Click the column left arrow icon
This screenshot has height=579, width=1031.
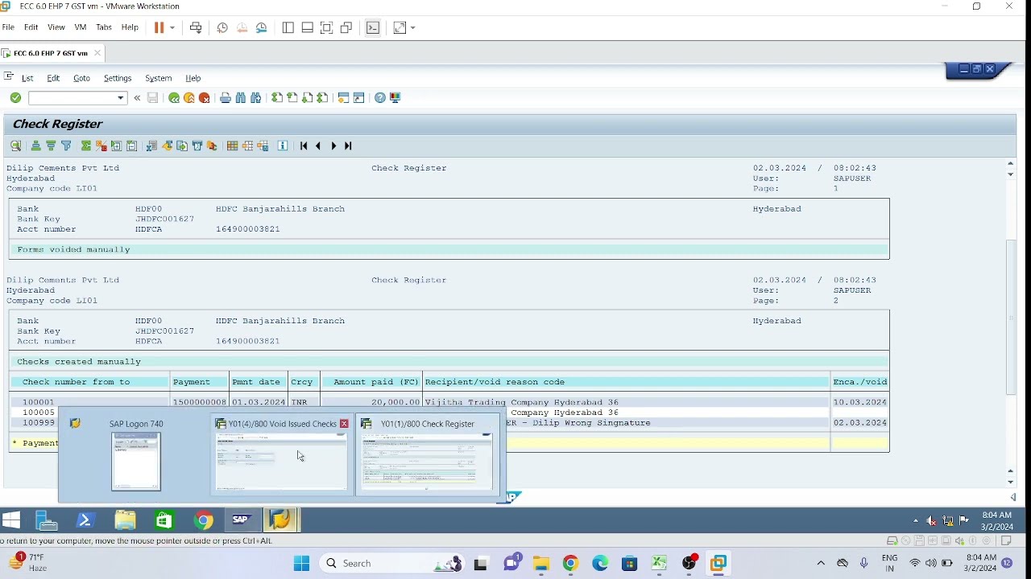(x=319, y=146)
